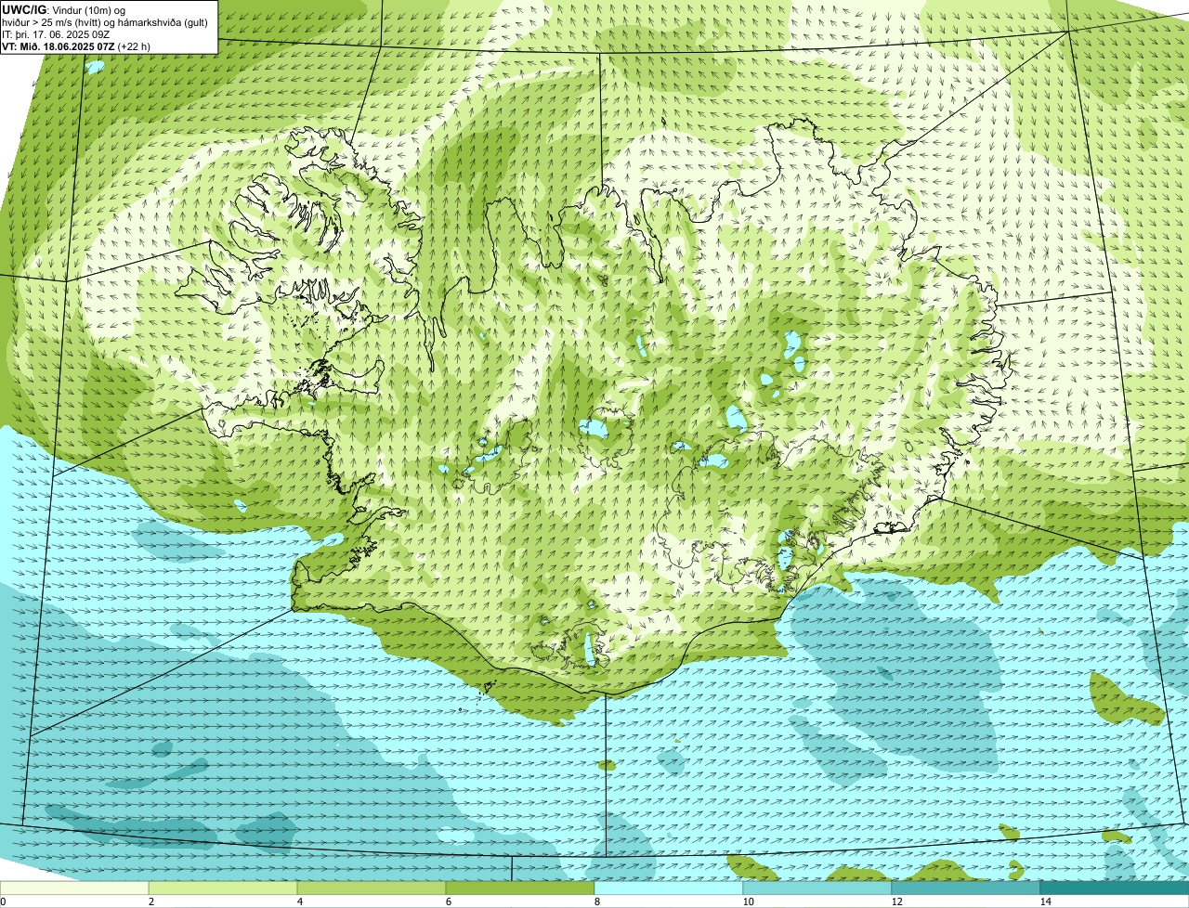Click the '8' label on the colour scale
This screenshot has width=1189, height=908.
(x=596, y=902)
